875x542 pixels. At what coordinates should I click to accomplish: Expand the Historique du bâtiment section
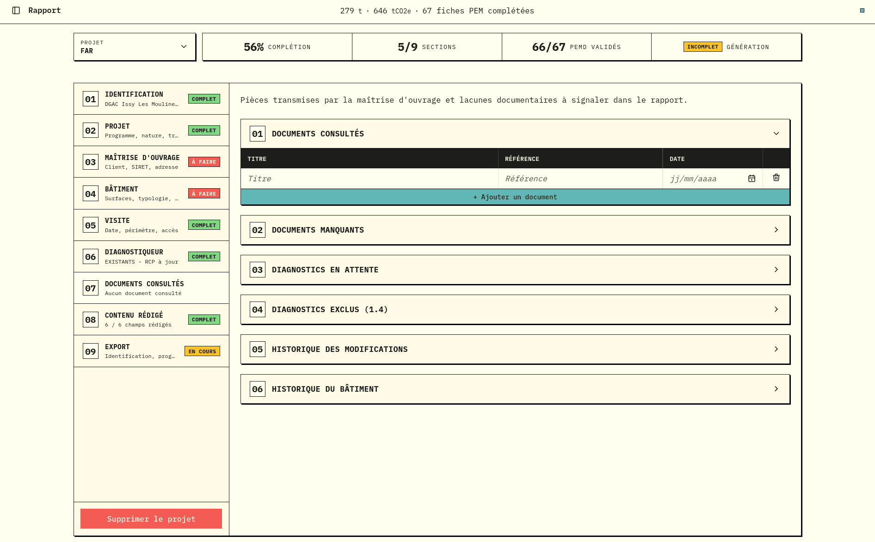[x=515, y=389]
